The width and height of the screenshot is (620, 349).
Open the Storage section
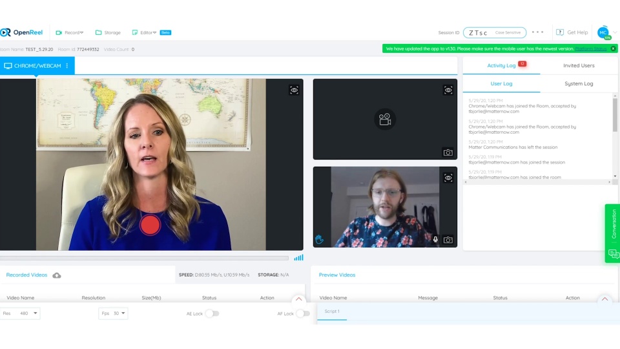pos(108,32)
